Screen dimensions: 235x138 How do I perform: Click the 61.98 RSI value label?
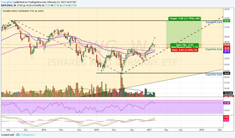[227, 103]
